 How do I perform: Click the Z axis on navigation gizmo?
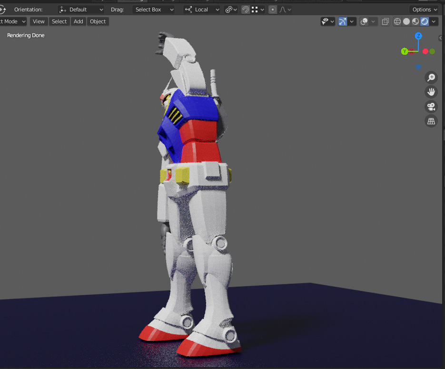(x=418, y=36)
